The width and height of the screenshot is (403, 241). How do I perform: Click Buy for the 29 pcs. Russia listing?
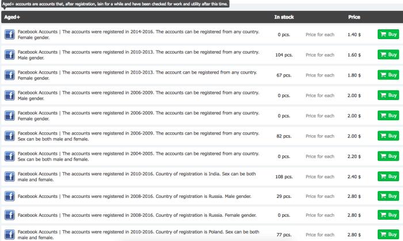[x=387, y=196]
